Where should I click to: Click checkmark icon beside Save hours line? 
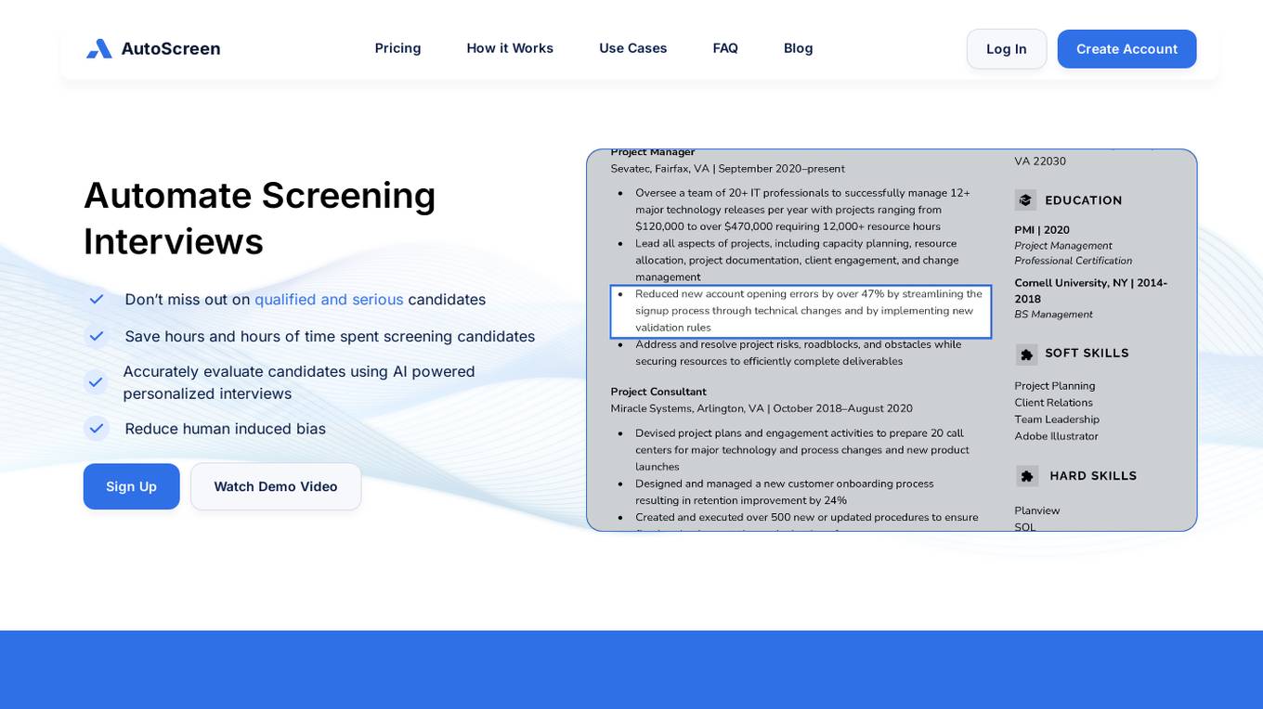(96, 336)
